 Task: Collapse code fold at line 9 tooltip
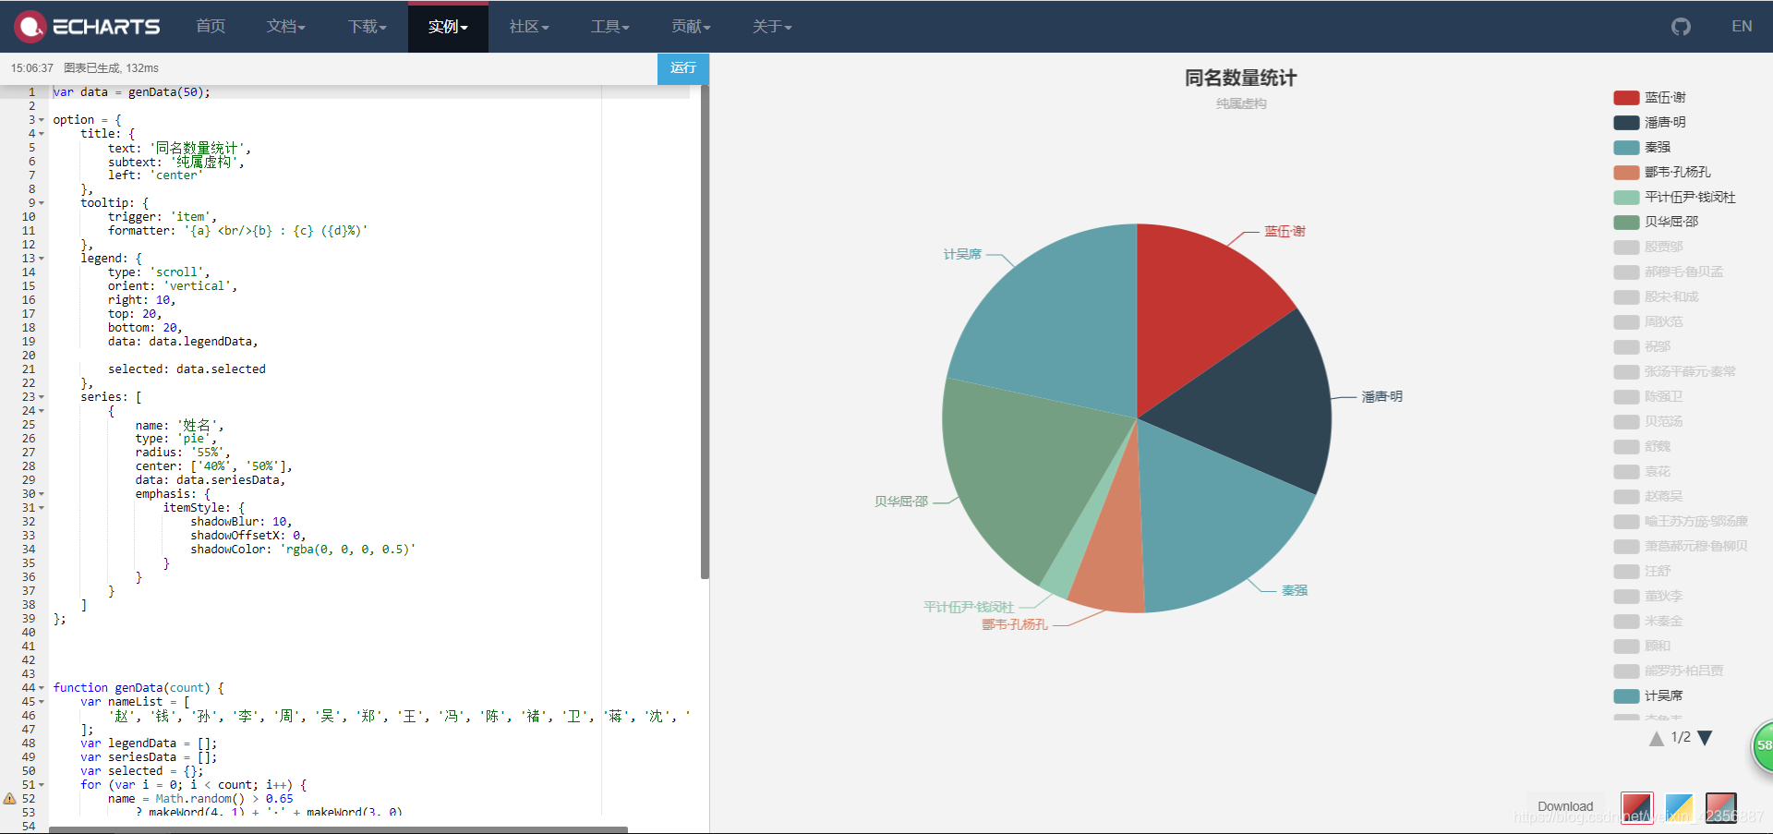click(x=42, y=203)
